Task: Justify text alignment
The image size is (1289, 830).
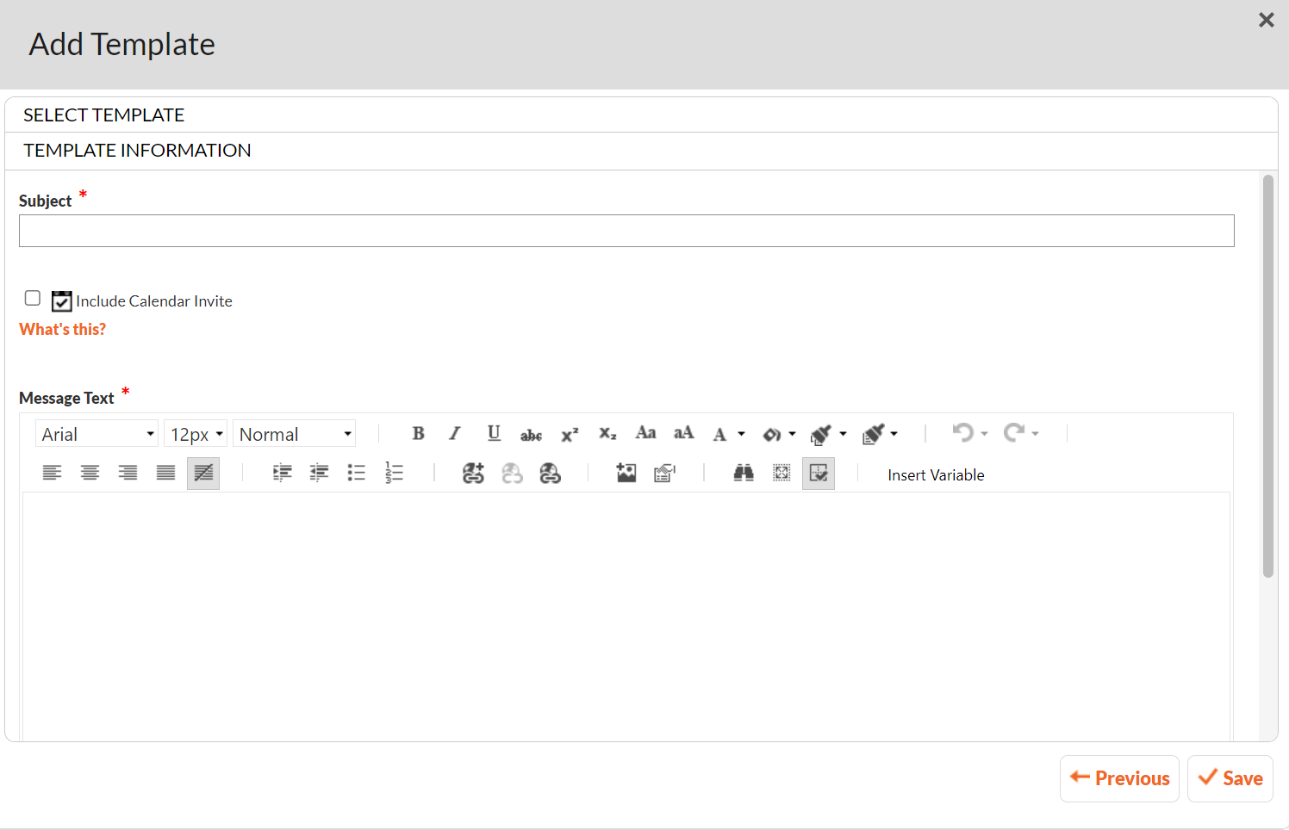Action: (165, 473)
